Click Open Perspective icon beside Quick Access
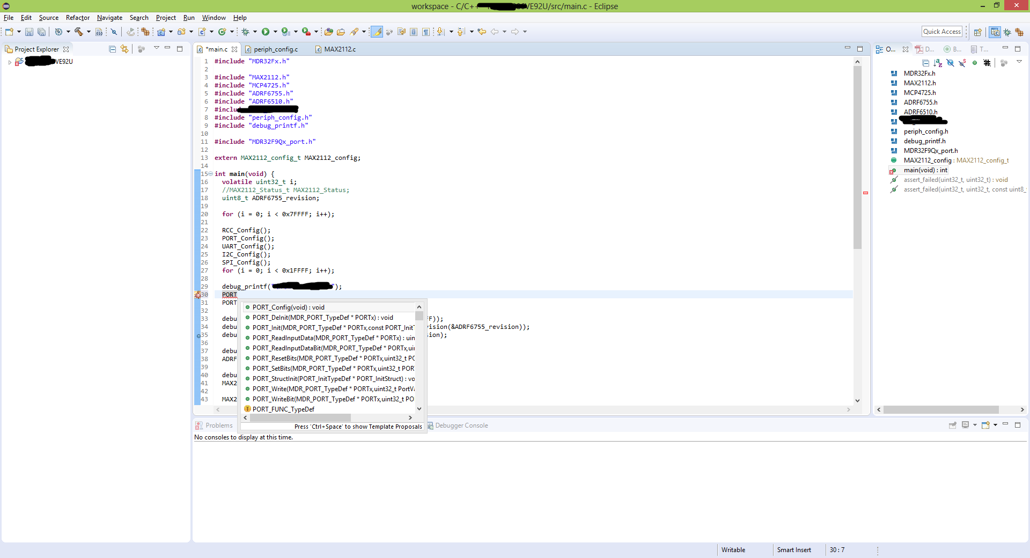This screenshot has height=558, width=1030. 977,32
